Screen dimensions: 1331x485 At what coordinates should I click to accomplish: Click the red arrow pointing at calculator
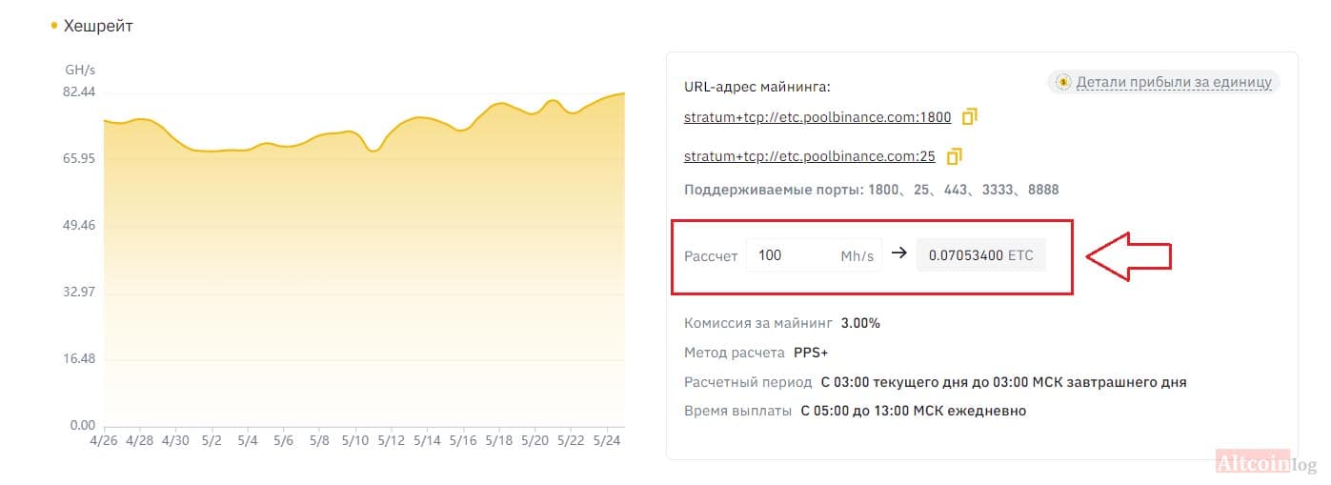pos(1129,256)
